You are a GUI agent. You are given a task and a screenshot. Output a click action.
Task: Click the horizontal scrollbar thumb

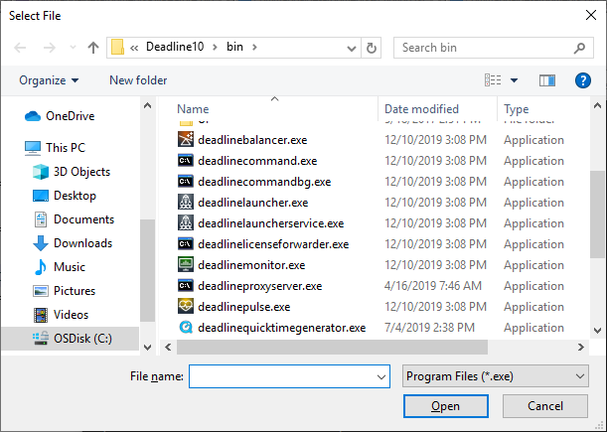pos(332,348)
